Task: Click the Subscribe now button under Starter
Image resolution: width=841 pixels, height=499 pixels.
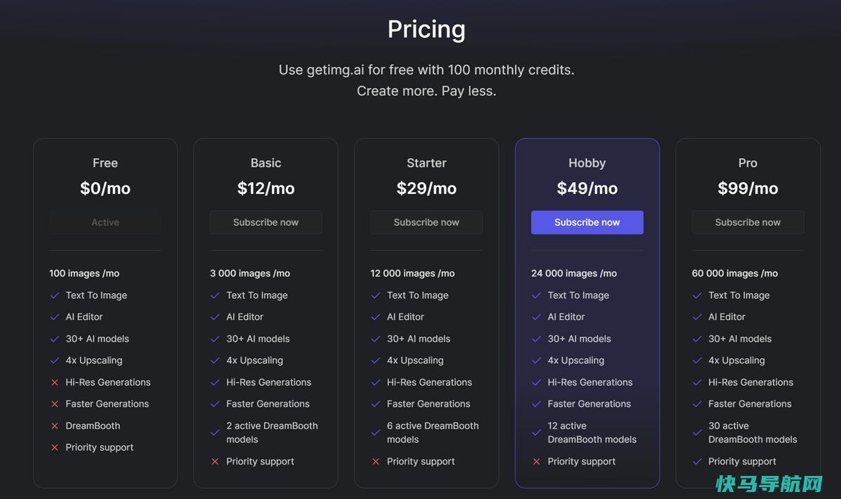Action: pos(426,223)
